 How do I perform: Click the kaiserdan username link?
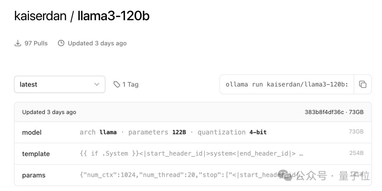pyautogui.click(x=40, y=16)
